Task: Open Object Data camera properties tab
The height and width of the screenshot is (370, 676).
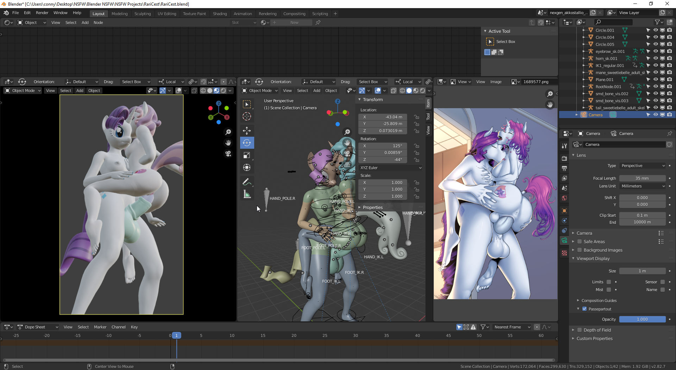Action: click(x=564, y=240)
